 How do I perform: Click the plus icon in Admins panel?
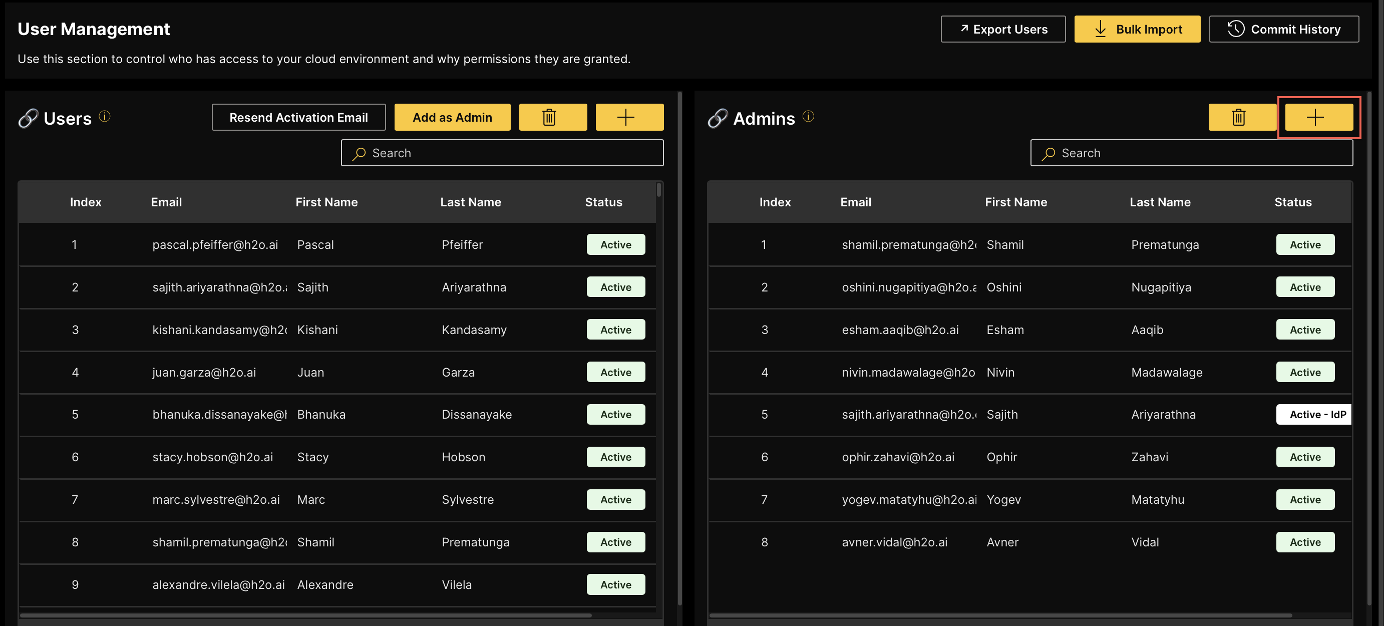tap(1318, 117)
